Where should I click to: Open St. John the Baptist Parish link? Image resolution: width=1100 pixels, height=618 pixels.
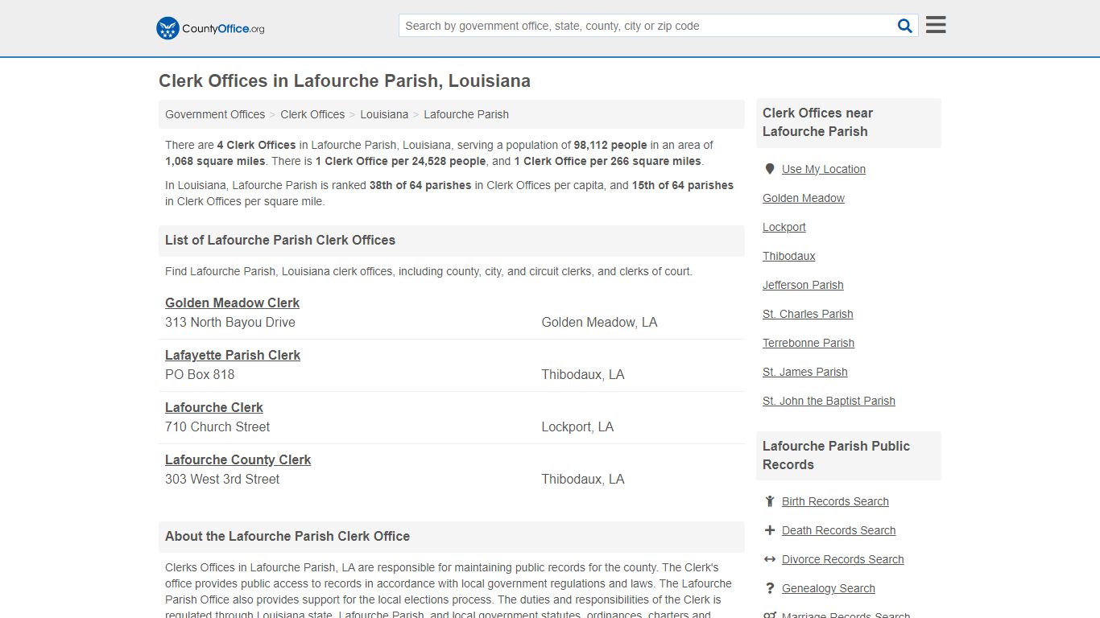coord(829,401)
